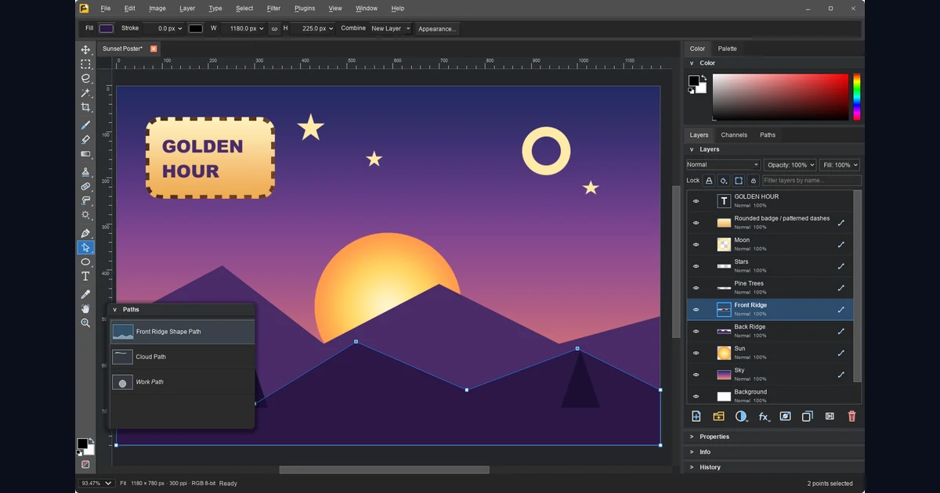Click the black Stroke color swatch
The image size is (940, 493).
pyautogui.click(x=196, y=28)
